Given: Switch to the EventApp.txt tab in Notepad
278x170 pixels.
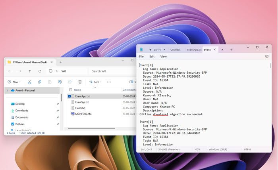Looking at the screenshot, I should 194,50.
